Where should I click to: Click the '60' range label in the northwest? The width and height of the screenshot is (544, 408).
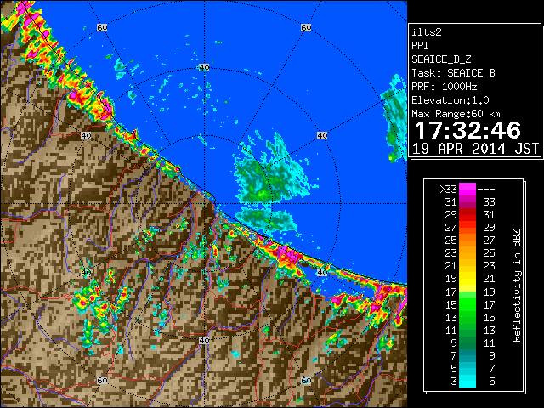coord(102,27)
